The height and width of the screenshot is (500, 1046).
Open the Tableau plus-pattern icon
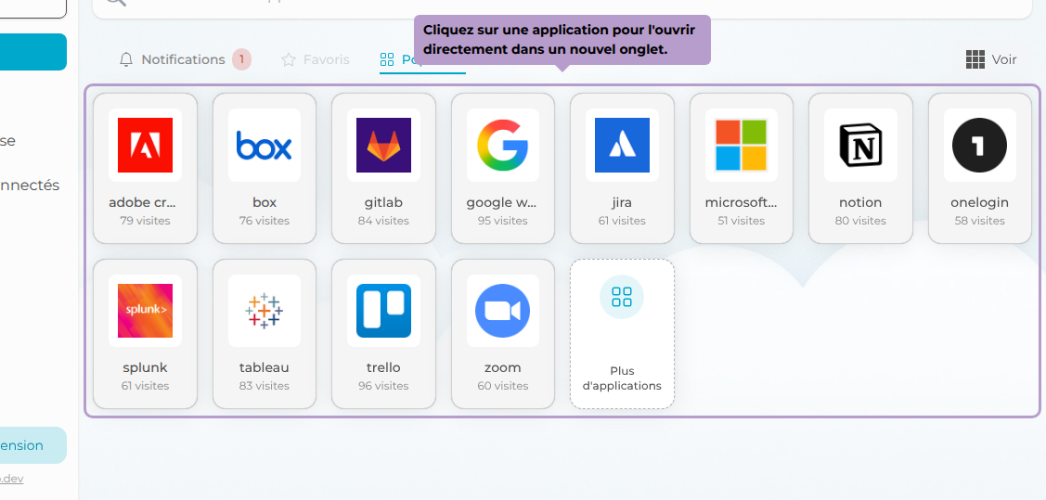(x=265, y=311)
